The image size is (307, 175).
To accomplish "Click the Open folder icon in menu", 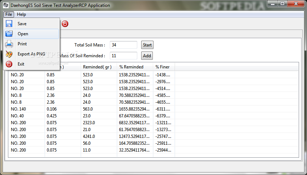I will pyautogui.click(x=9, y=34).
